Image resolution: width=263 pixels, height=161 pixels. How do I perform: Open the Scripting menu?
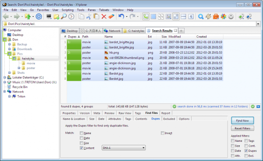click(x=68, y=10)
